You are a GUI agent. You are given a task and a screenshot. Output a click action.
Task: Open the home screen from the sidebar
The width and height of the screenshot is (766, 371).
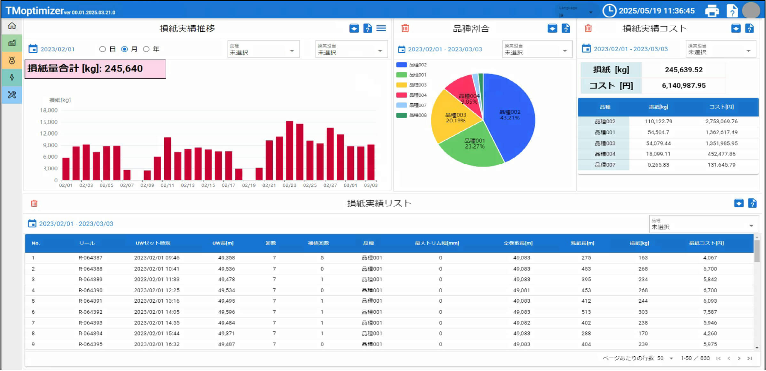[12, 27]
